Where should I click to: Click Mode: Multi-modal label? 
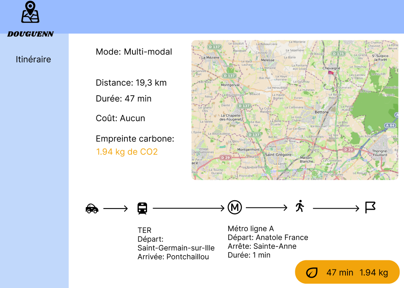point(134,52)
